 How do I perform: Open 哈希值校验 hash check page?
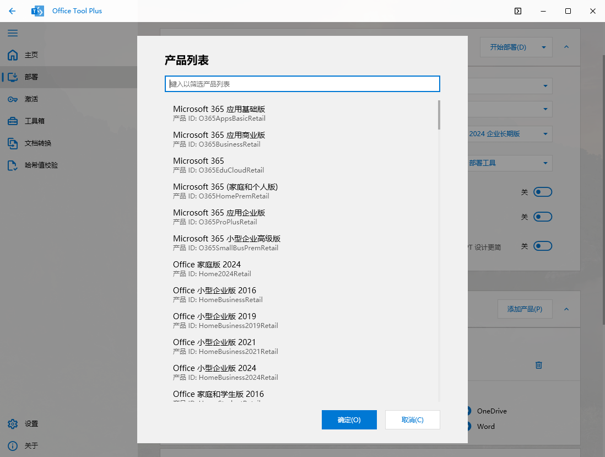[41, 165]
